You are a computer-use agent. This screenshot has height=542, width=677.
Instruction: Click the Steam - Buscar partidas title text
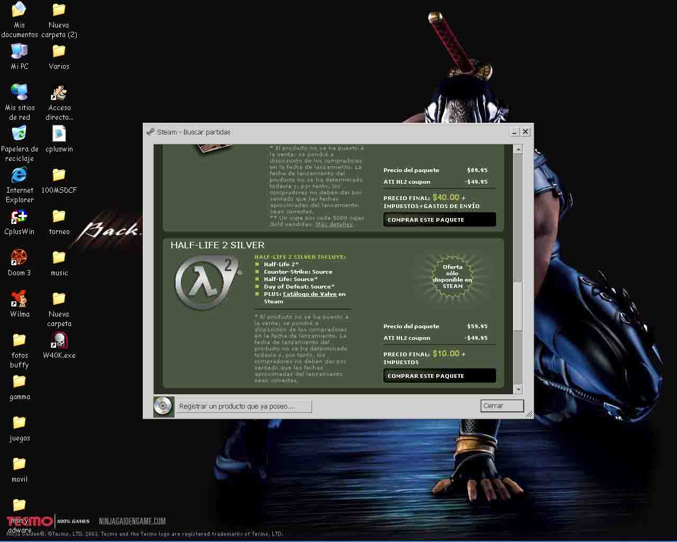coord(194,132)
